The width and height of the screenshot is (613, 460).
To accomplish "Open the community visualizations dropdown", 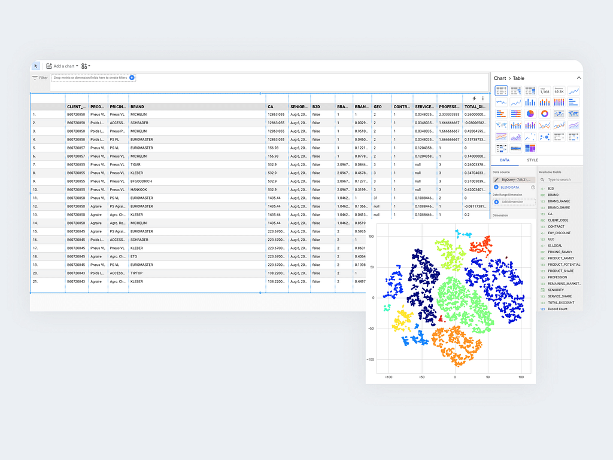I will click(86, 66).
